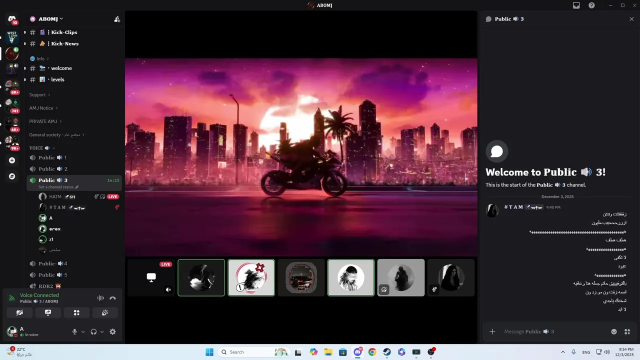Select participant tile with camera-off badge
This screenshot has width=640, height=360.
pyautogui.click(x=401, y=277)
